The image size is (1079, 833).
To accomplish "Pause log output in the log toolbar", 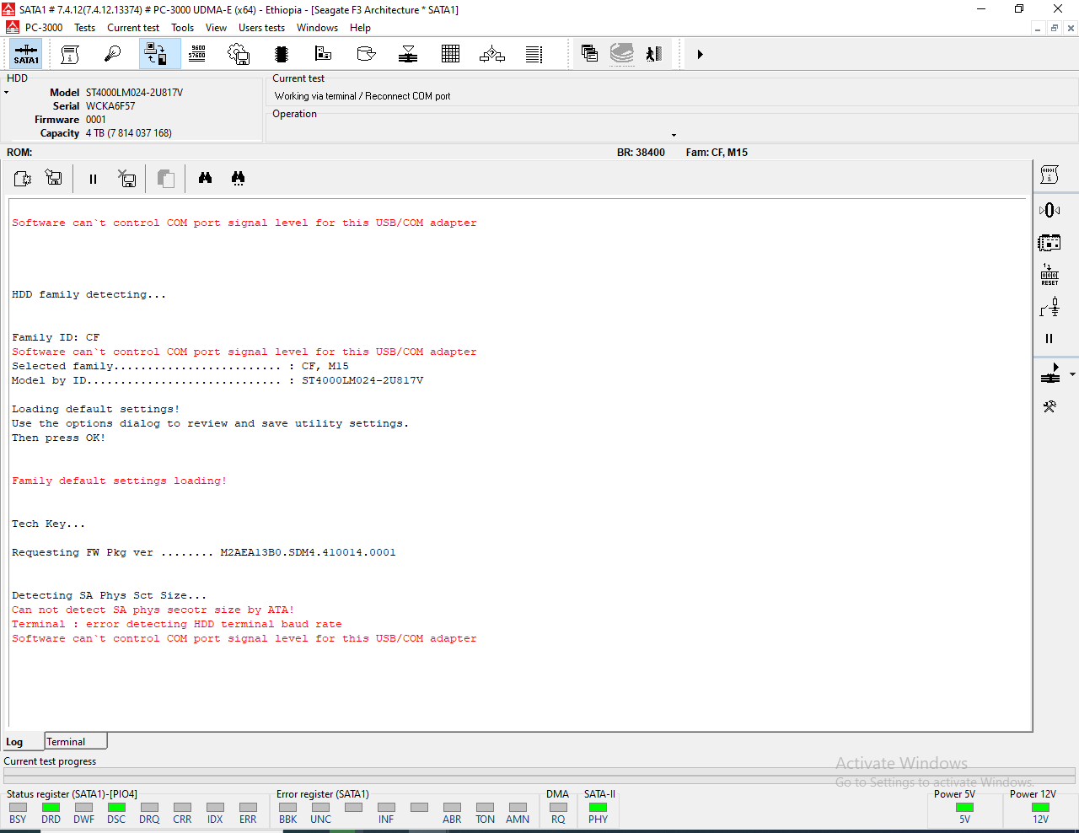I will (93, 178).
